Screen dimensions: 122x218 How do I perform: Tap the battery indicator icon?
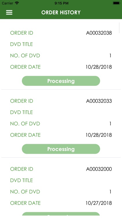pos(116,3)
